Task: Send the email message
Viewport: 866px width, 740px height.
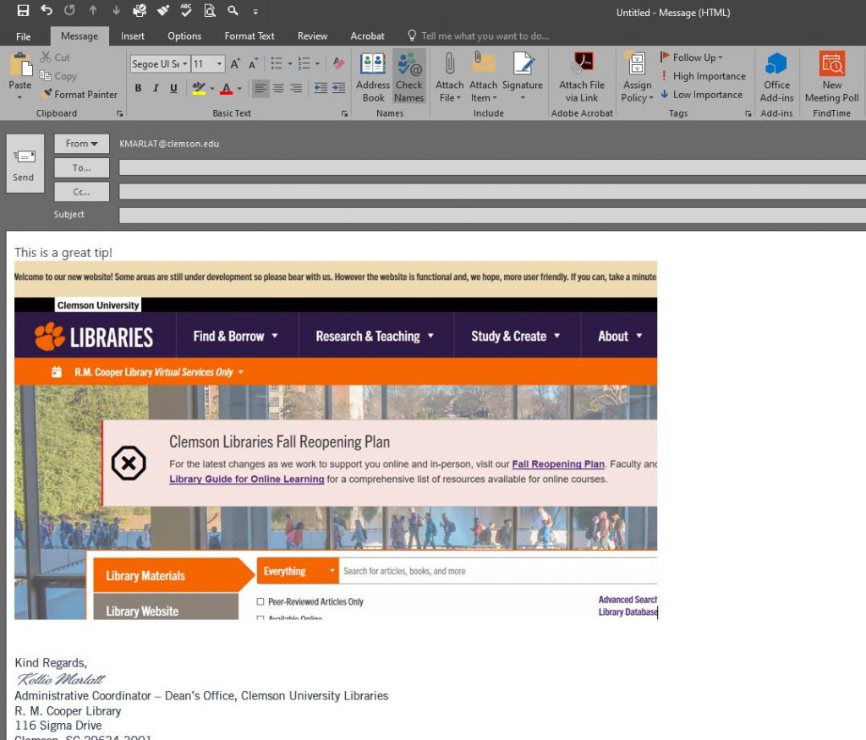Action: point(25,163)
